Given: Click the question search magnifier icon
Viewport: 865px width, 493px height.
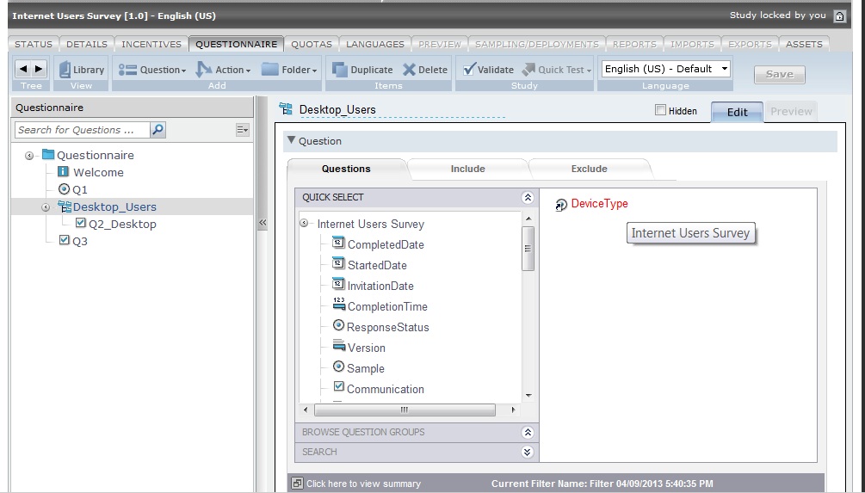Looking at the screenshot, I should (x=158, y=130).
